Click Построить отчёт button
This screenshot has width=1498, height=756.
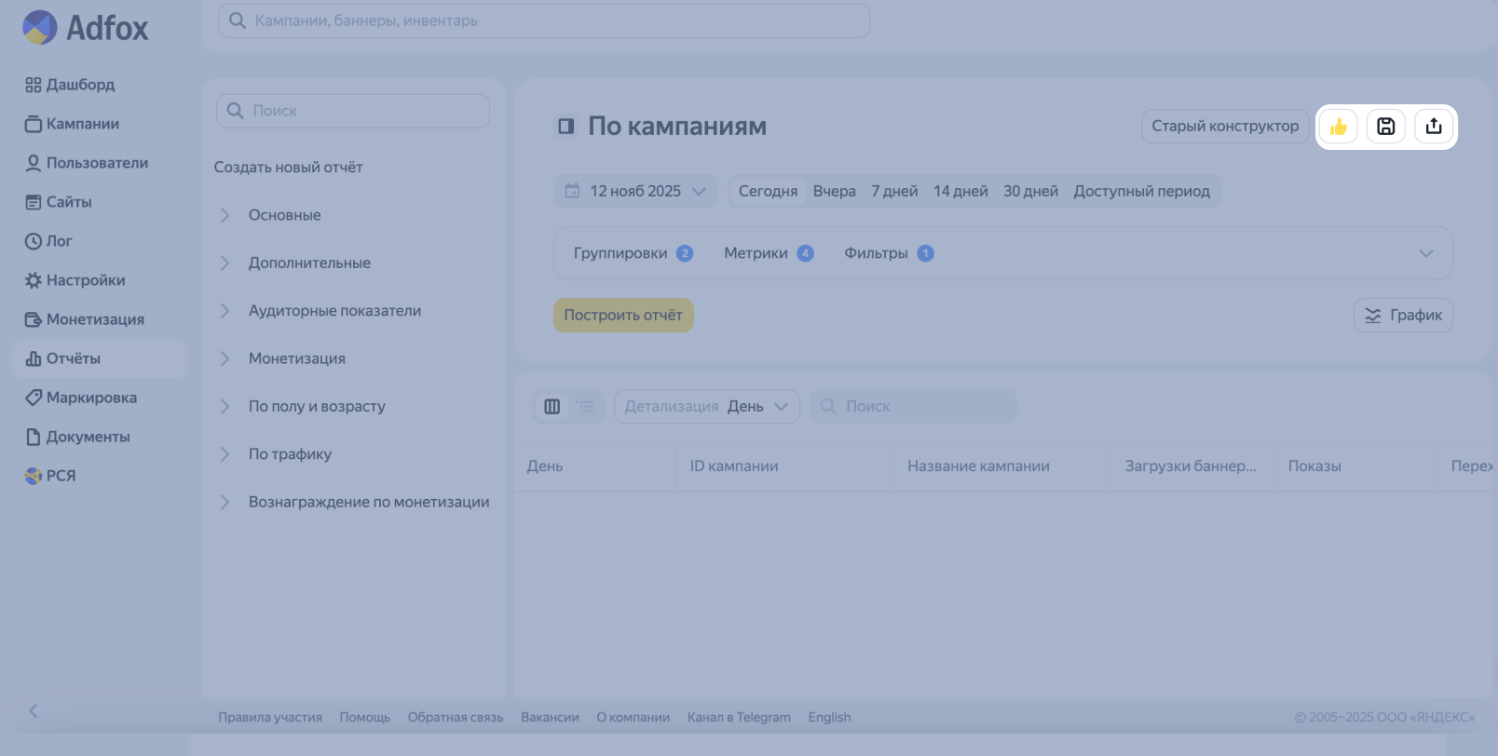tap(623, 316)
